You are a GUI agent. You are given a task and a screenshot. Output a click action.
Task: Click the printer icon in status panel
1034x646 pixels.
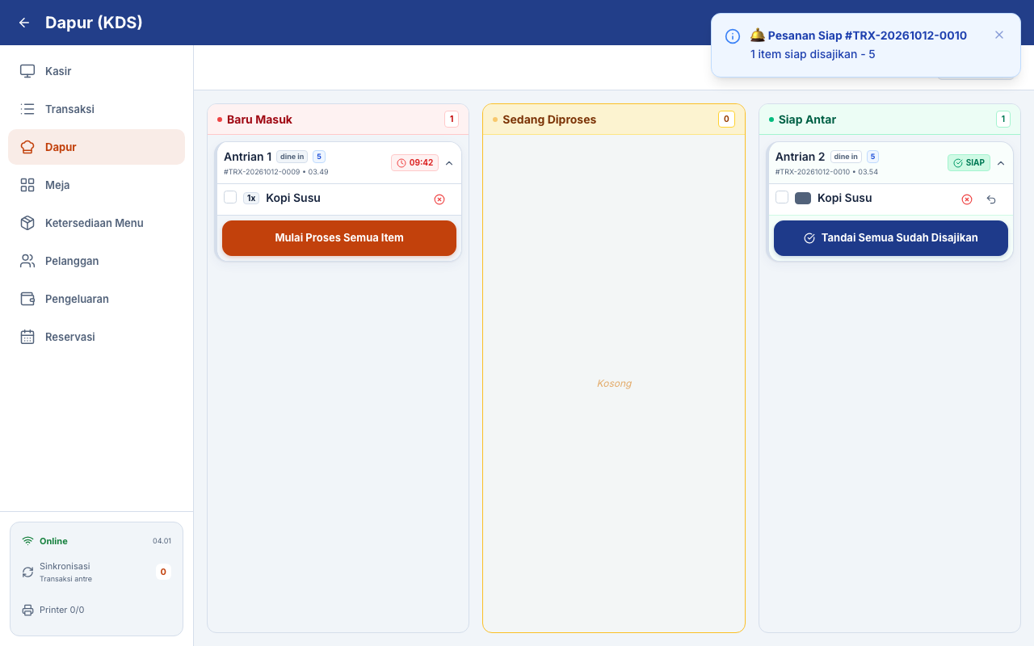click(28, 610)
